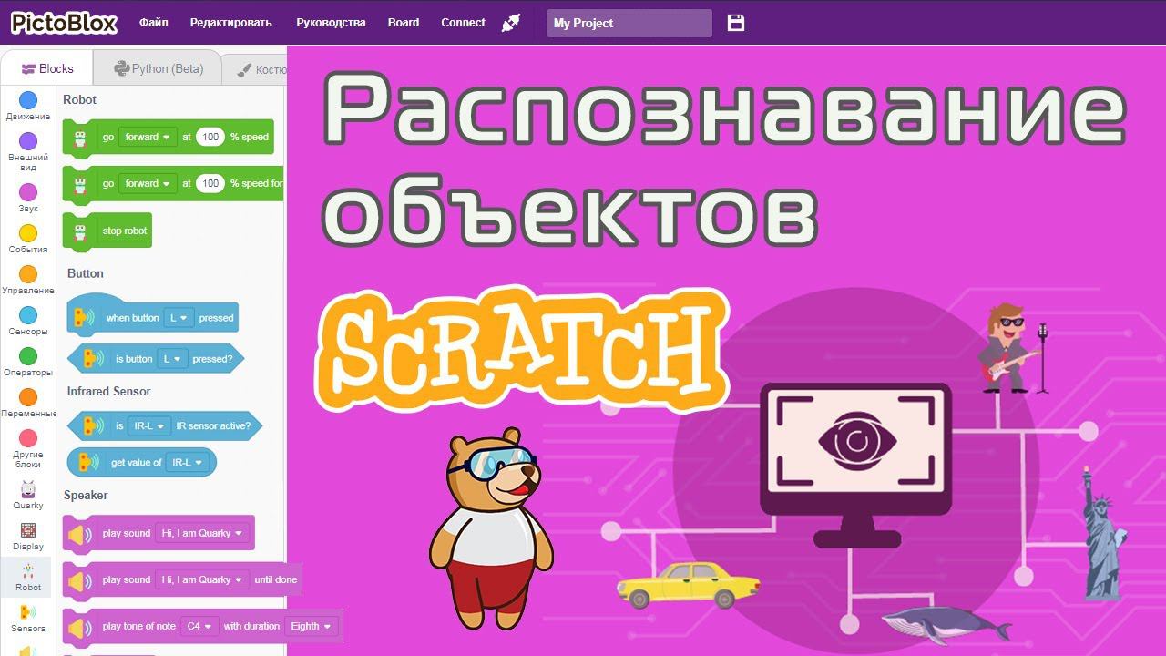
Task: Select the Внешний вид block category
Action: 28,151
